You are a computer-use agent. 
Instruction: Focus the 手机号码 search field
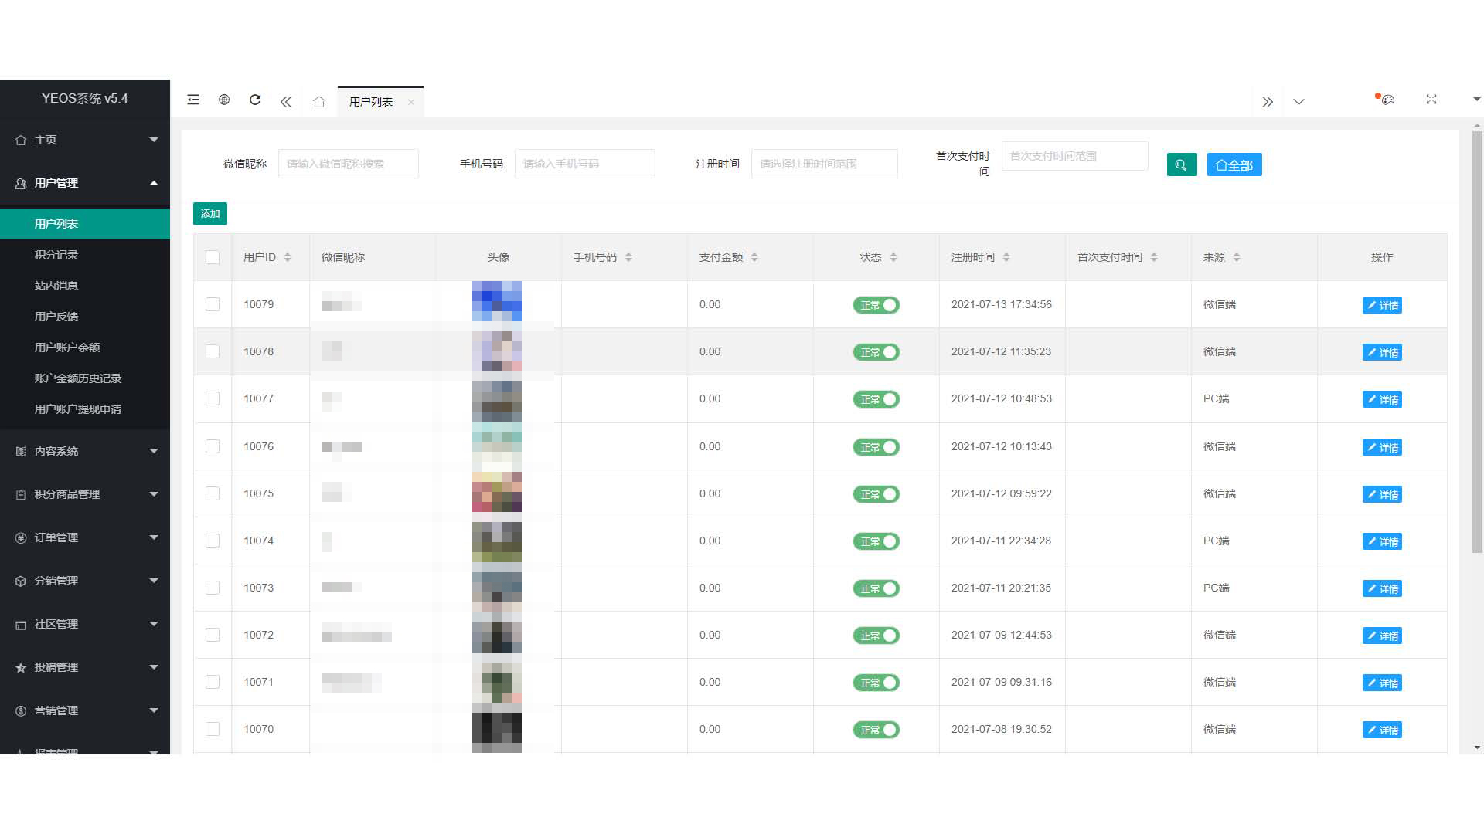pos(585,164)
